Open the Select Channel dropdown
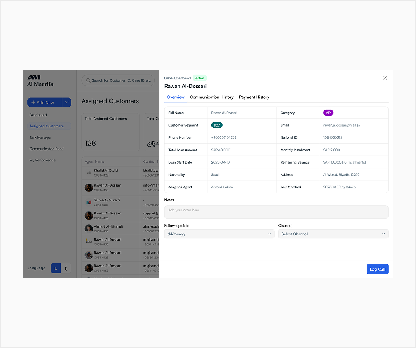Screen dimensions: 416x348 [x=333, y=234]
